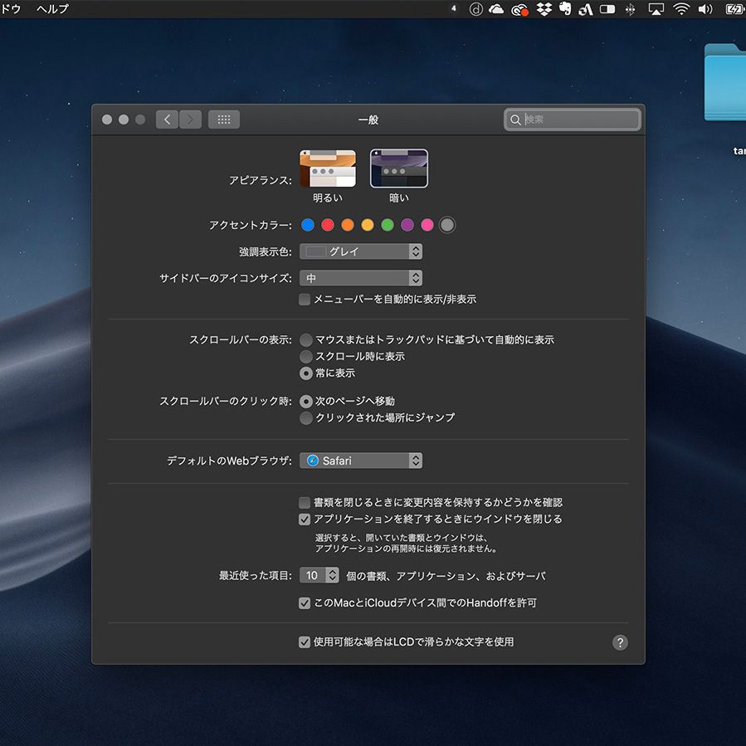
Task: Click the window title 一般
Action: 368,119
